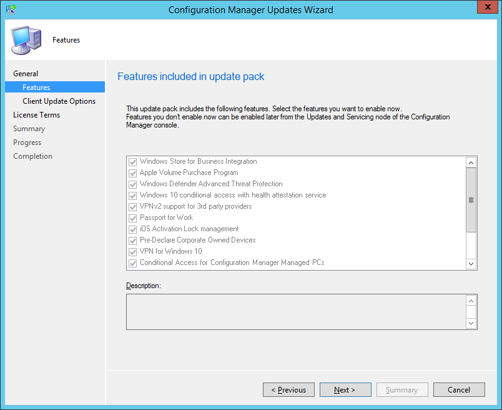The width and height of the screenshot is (502, 410).
Task: Click the features list scroll down arrow
Action: pyautogui.click(x=471, y=264)
